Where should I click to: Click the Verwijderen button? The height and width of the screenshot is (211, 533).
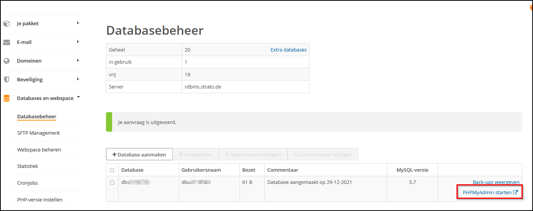196,155
